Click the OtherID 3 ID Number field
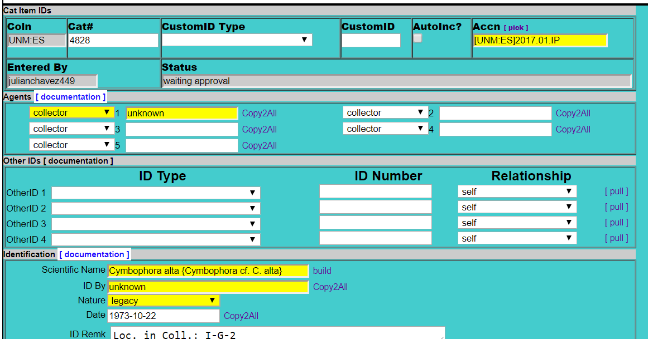Image resolution: width=648 pixels, height=339 pixels. [375, 223]
